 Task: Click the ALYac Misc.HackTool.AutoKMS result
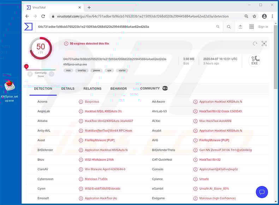[215, 121]
